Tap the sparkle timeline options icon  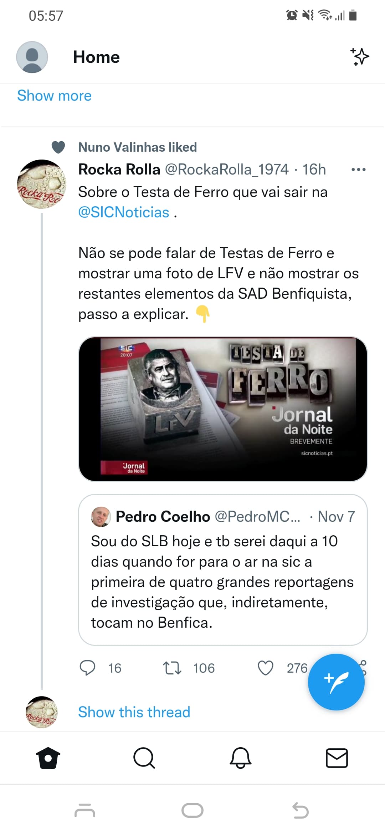tap(359, 57)
